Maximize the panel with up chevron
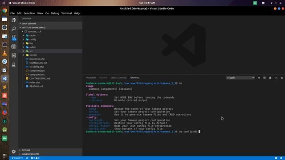The image size is (285, 160). (276, 78)
